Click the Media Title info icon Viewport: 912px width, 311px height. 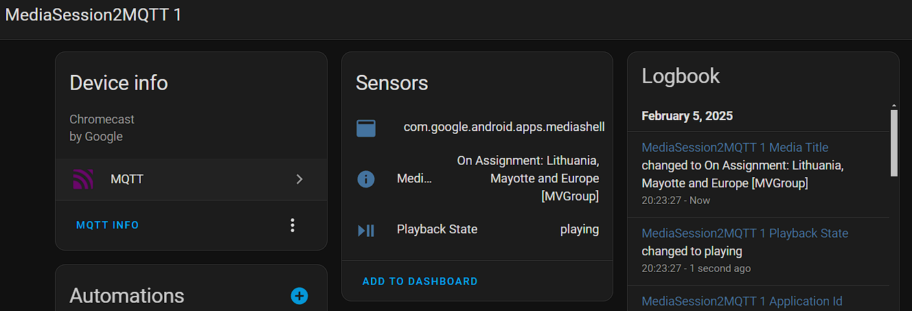click(366, 179)
